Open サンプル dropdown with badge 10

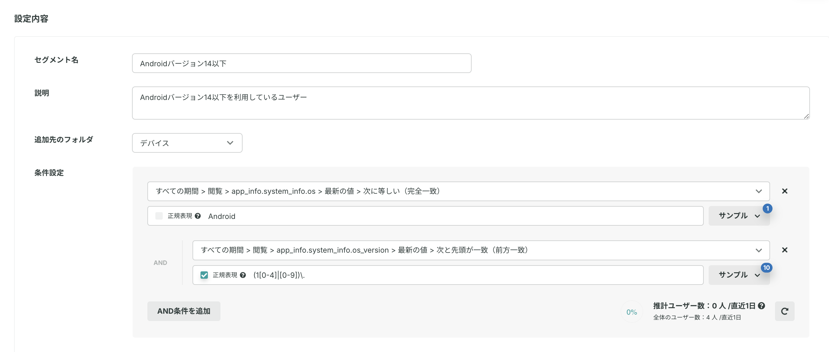[x=739, y=275]
